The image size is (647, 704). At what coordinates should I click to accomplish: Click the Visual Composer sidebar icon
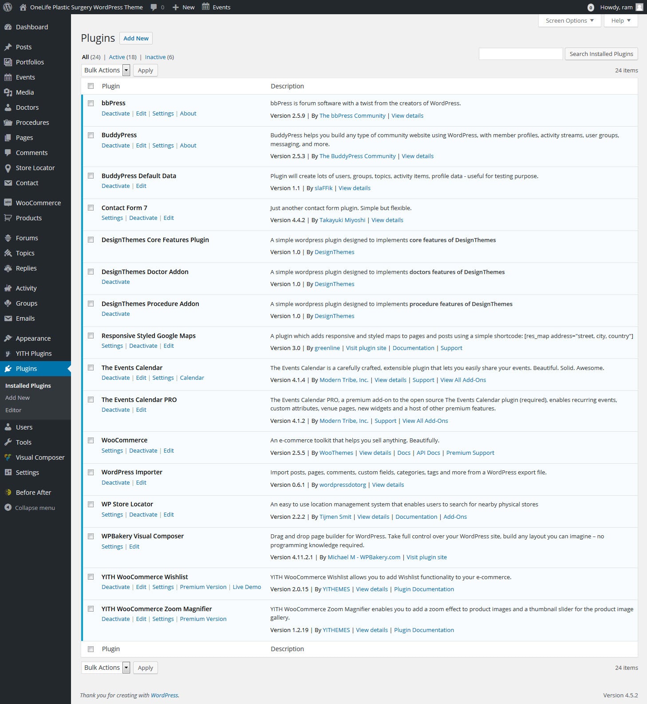(x=8, y=457)
